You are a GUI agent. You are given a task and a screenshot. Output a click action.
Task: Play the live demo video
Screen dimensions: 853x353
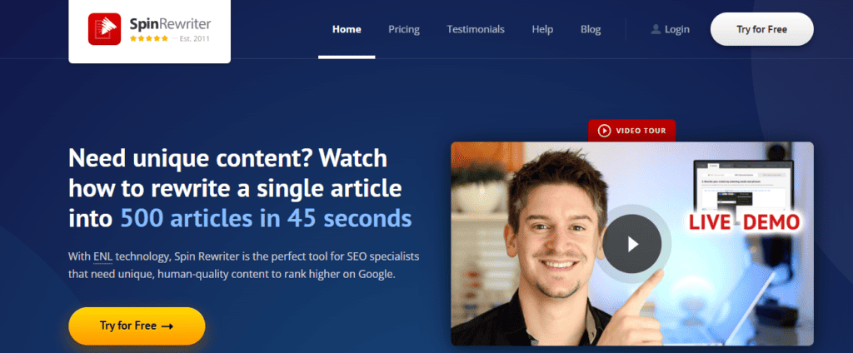coord(631,244)
